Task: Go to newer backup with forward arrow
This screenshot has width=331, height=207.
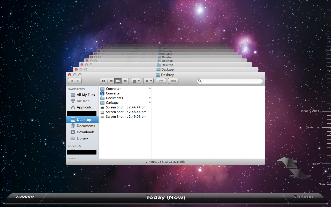Action: coord(300,174)
